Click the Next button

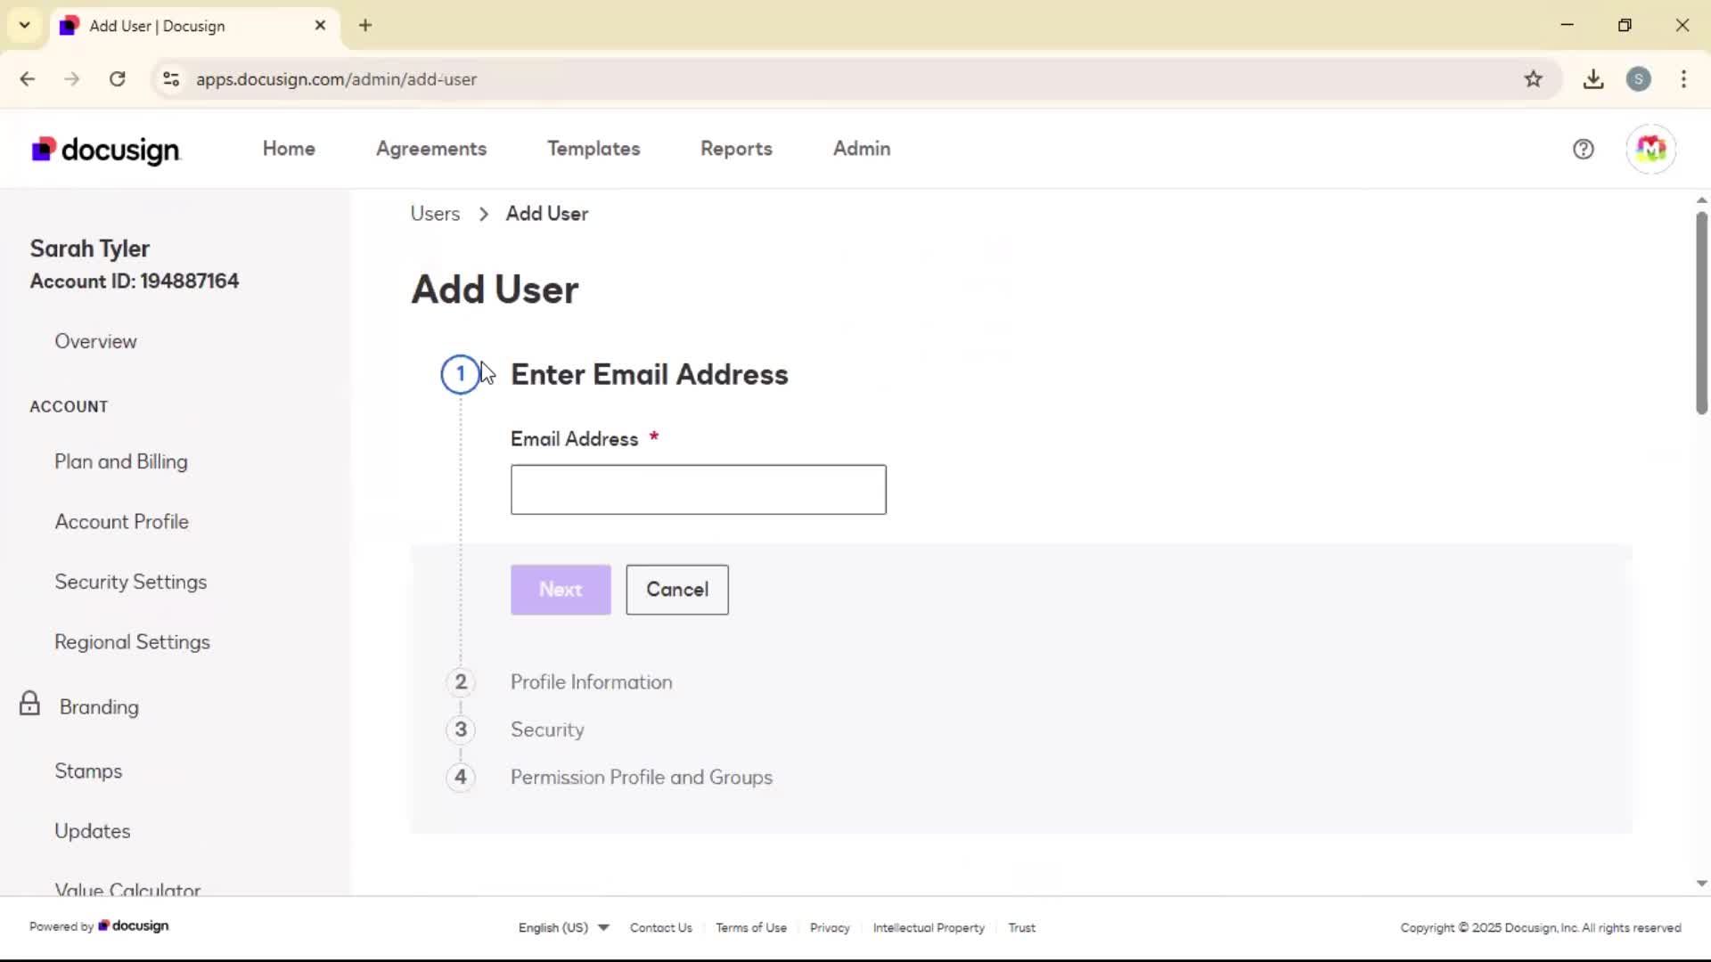coord(561,590)
